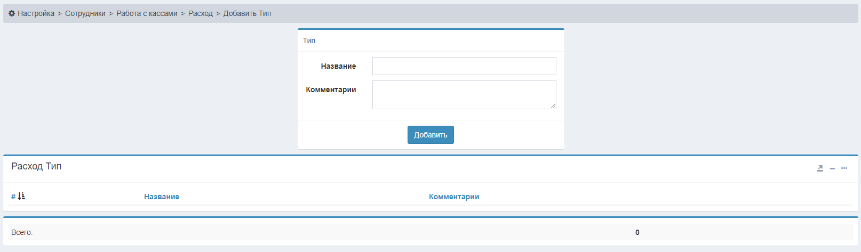Image resolution: width=861 pixels, height=252 pixels.
Task: Click the descending sort icon beside #
Action: coord(21,197)
